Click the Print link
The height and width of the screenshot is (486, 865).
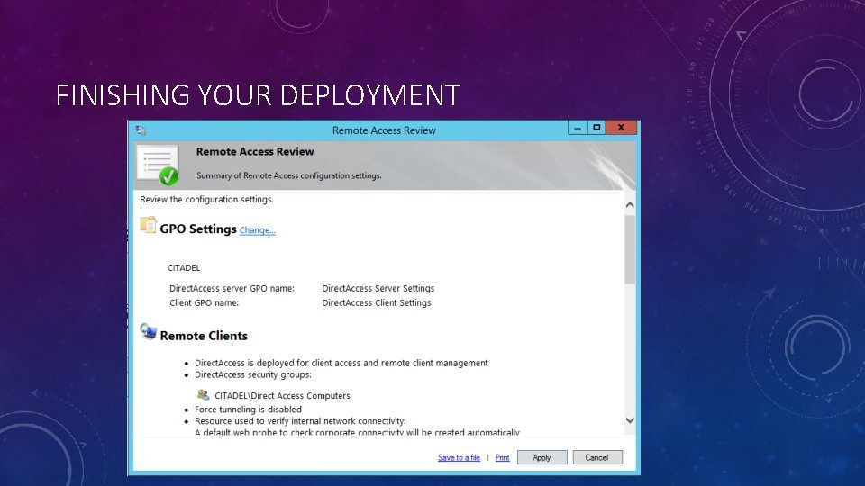point(502,457)
